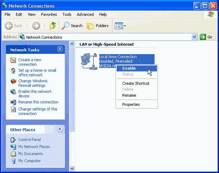Choose Delete in the context menu

pyautogui.click(x=137, y=89)
